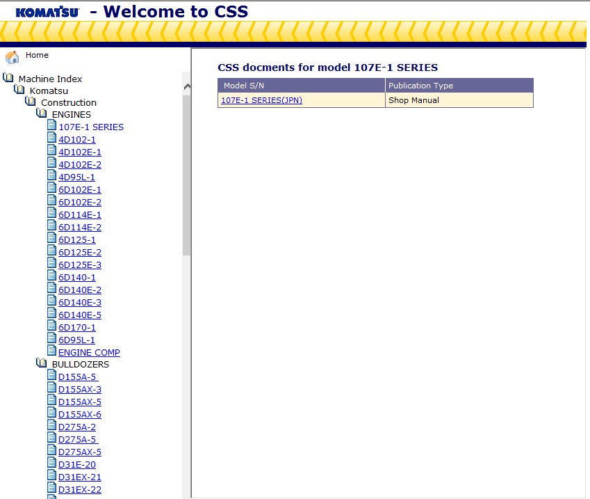
Task: Click document icon beside 6D102E-2
Action: coord(52,200)
